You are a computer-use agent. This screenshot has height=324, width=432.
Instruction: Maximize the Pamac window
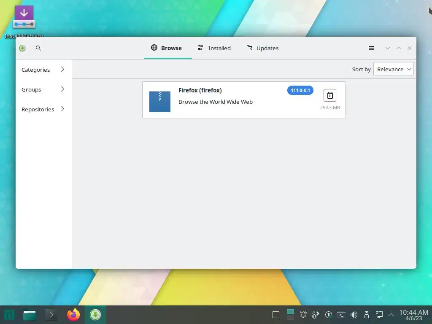(x=399, y=48)
